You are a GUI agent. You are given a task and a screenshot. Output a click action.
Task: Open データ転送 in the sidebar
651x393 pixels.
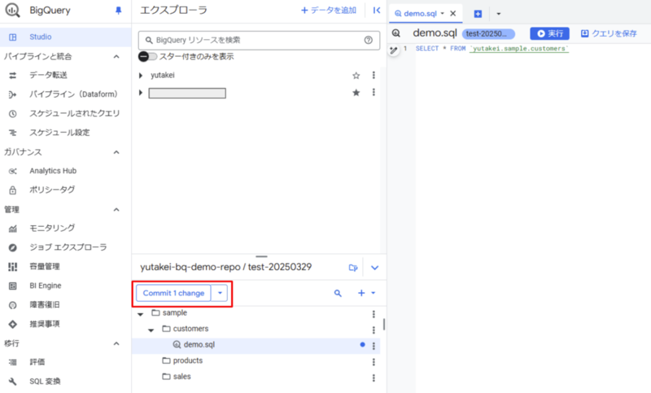[x=48, y=75]
